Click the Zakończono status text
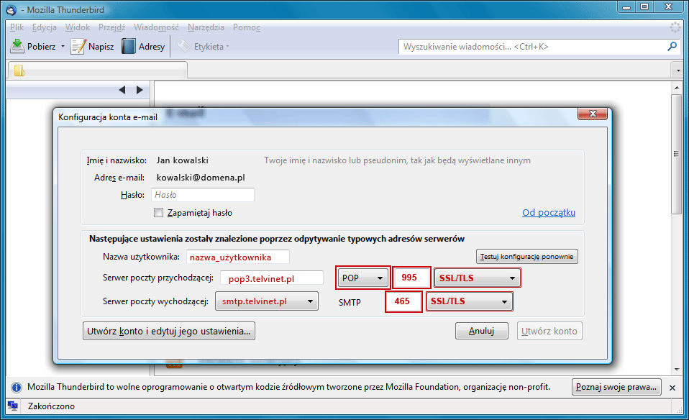The height and width of the screenshot is (420, 689). click(x=51, y=406)
